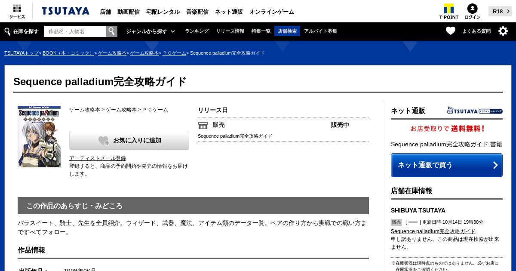
Task: Open the Sequence palladium完全攻略ガイド 書籍 link
Action: tap(446, 144)
